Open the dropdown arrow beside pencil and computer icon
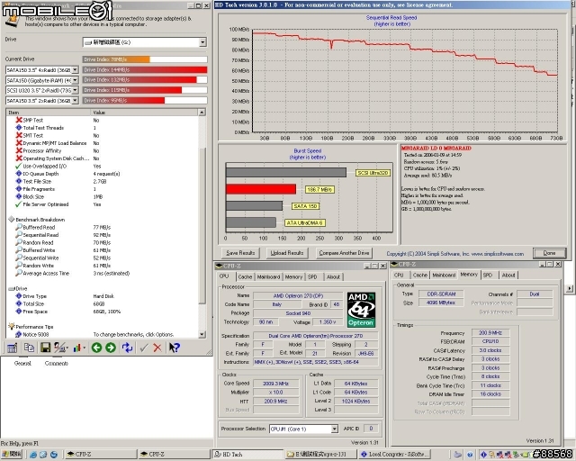This screenshot has width=576, height=461. tap(67, 348)
